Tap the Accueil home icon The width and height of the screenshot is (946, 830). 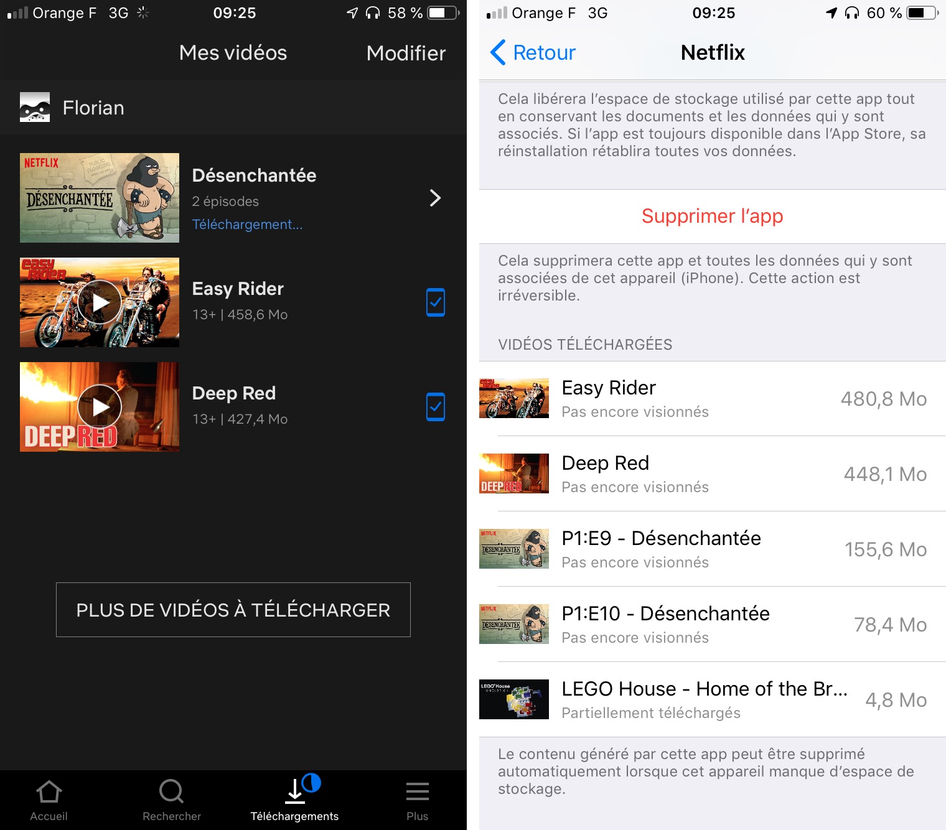(49, 792)
